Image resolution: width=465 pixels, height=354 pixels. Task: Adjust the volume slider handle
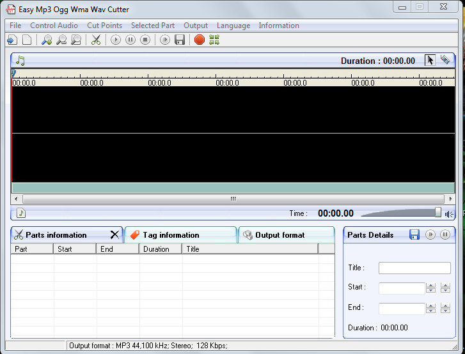point(438,212)
